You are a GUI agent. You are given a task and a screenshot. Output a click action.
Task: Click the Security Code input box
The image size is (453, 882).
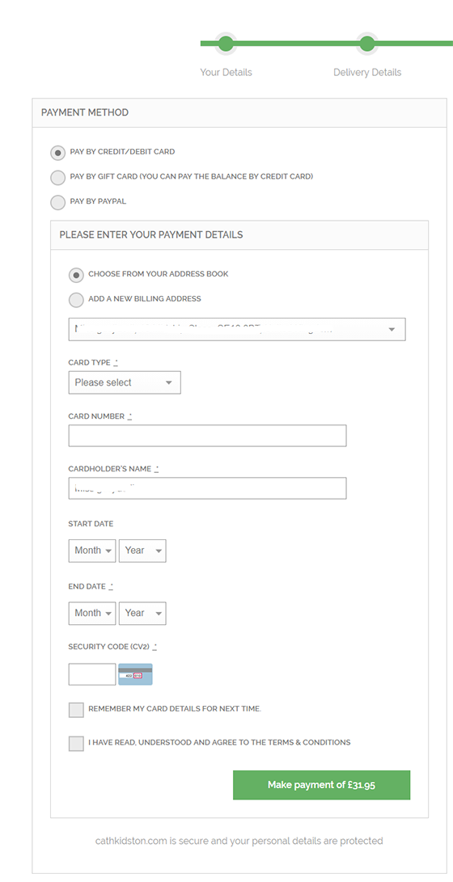[92, 674]
